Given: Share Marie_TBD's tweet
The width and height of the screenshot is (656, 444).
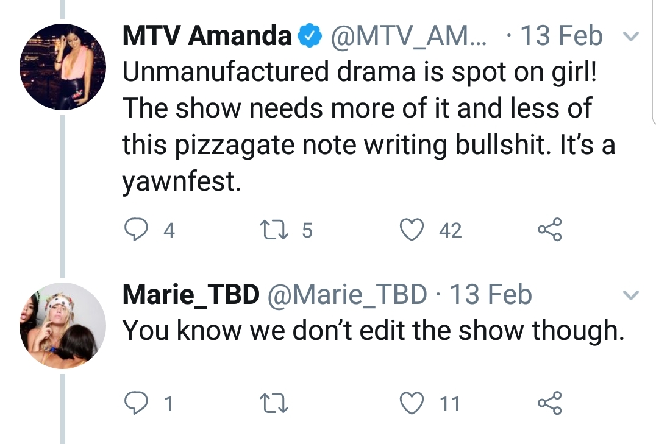Looking at the screenshot, I should [x=550, y=403].
